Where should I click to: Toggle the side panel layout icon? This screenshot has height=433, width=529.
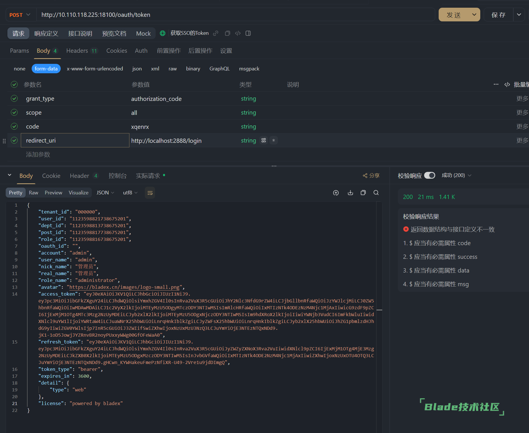coord(248,33)
